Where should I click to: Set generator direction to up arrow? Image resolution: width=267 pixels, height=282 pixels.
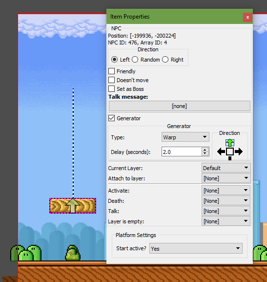[x=229, y=143]
